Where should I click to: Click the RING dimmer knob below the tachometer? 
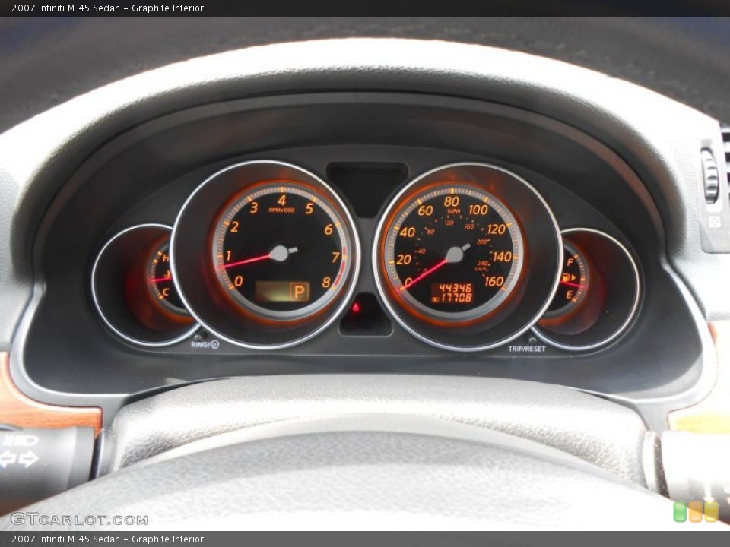[200, 336]
